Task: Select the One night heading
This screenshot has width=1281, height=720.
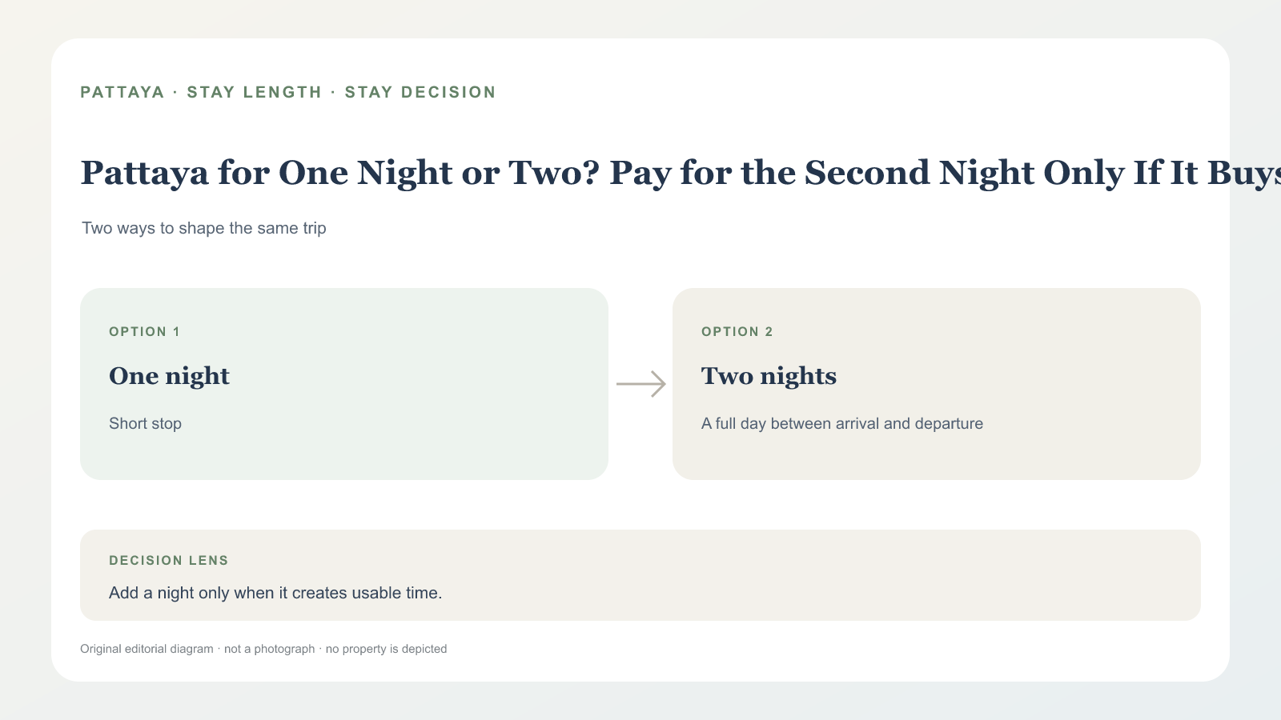Action: click(x=169, y=376)
